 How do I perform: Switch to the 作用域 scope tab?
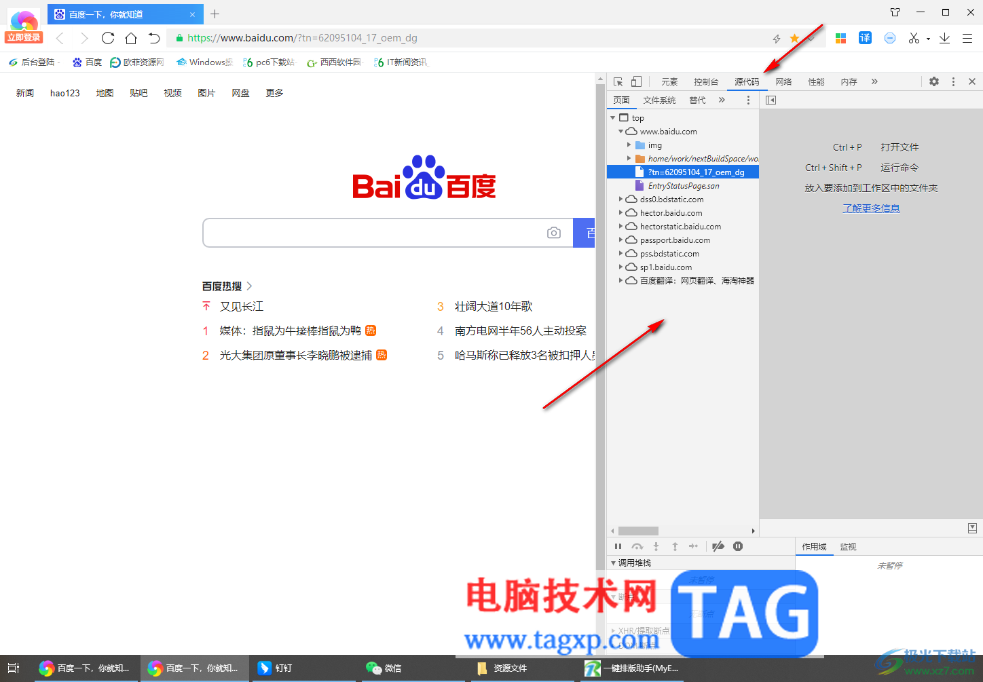click(x=814, y=546)
